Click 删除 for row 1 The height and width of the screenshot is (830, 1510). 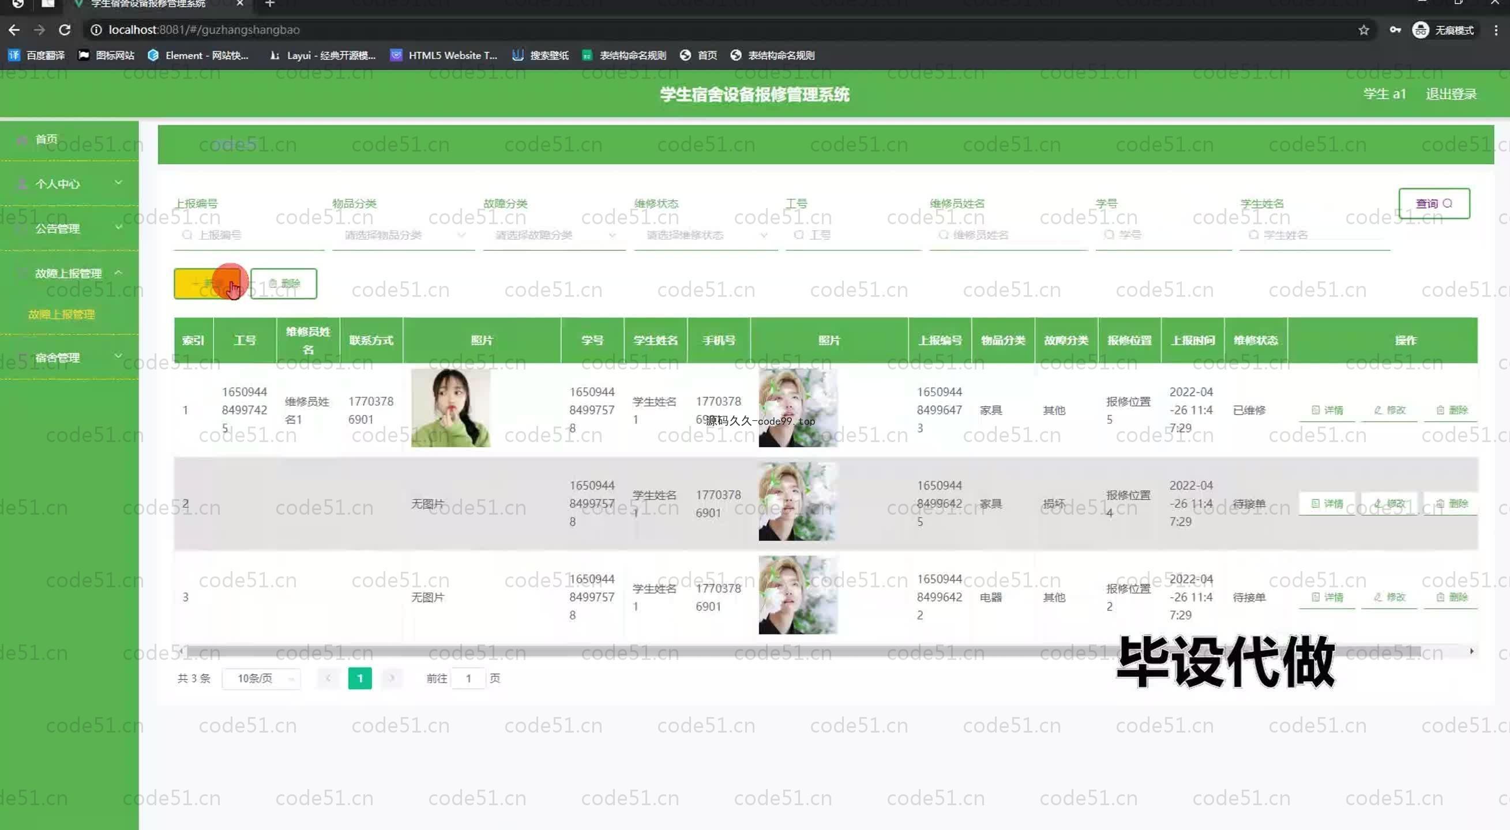tap(1451, 410)
